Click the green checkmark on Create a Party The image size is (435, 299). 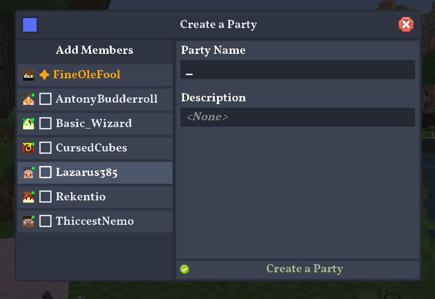click(184, 269)
